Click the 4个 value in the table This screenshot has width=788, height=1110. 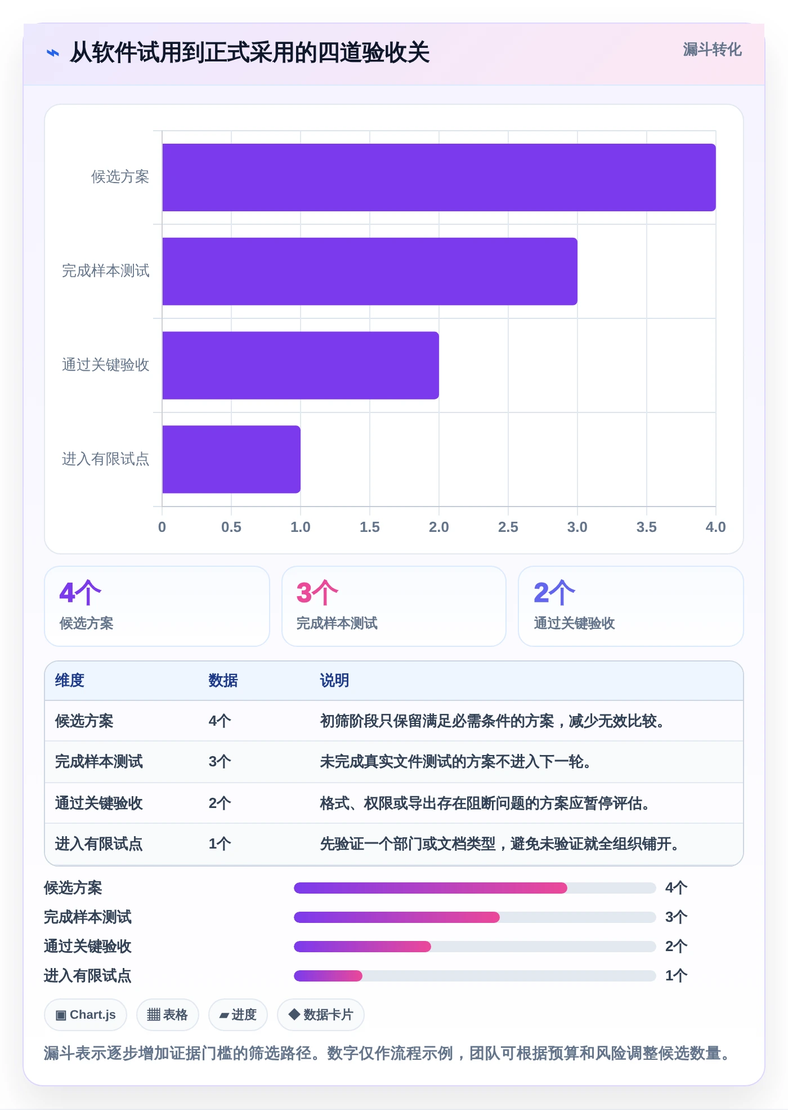point(220,721)
